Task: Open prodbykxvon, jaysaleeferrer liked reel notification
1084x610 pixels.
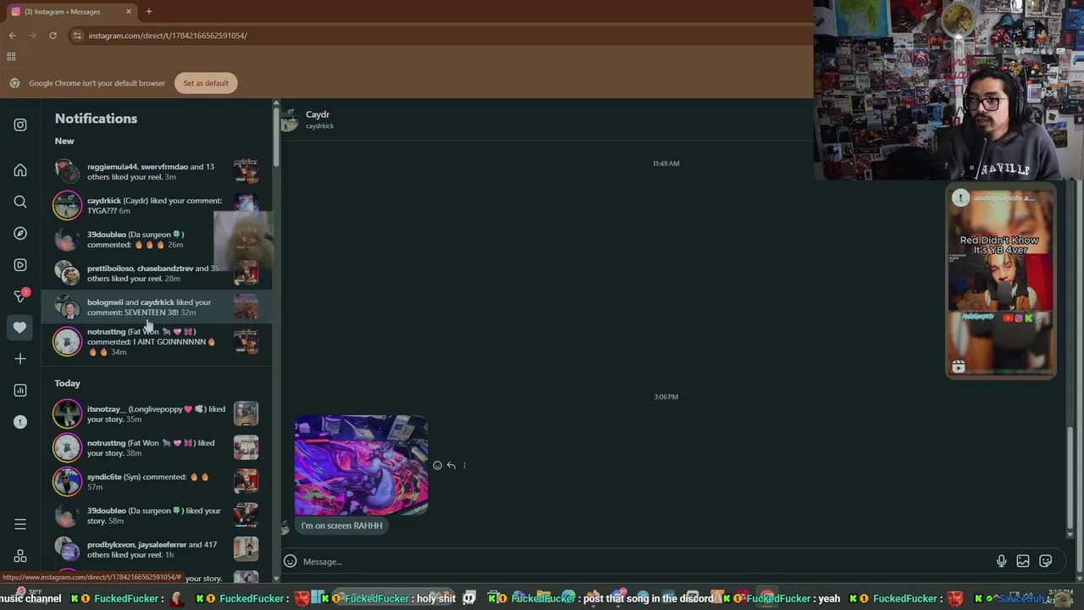Action: [x=157, y=549]
